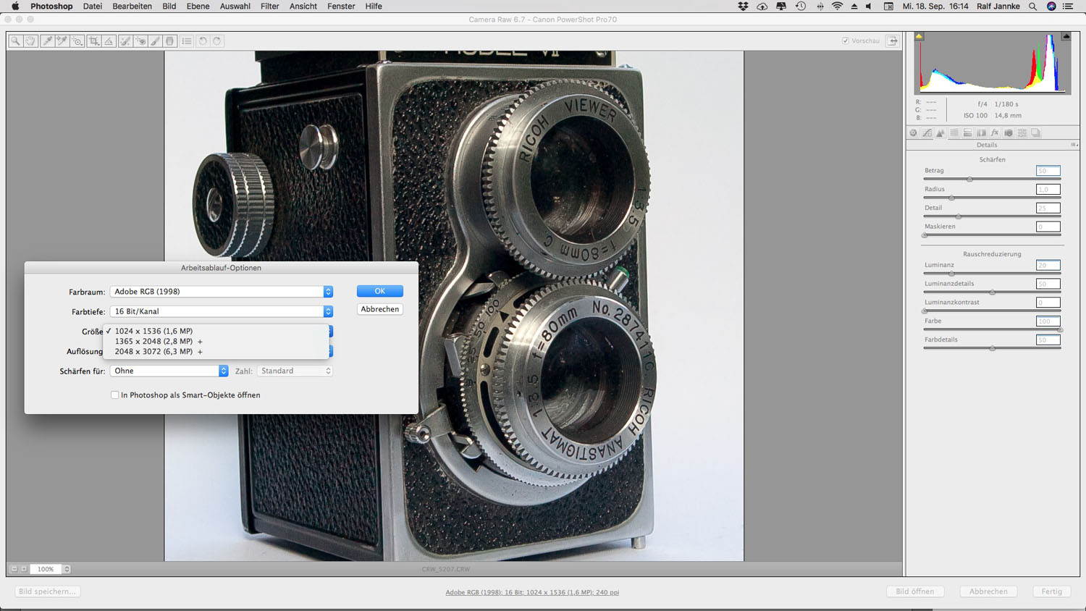
Task: Open the Apple menu
Action: point(14,7)
